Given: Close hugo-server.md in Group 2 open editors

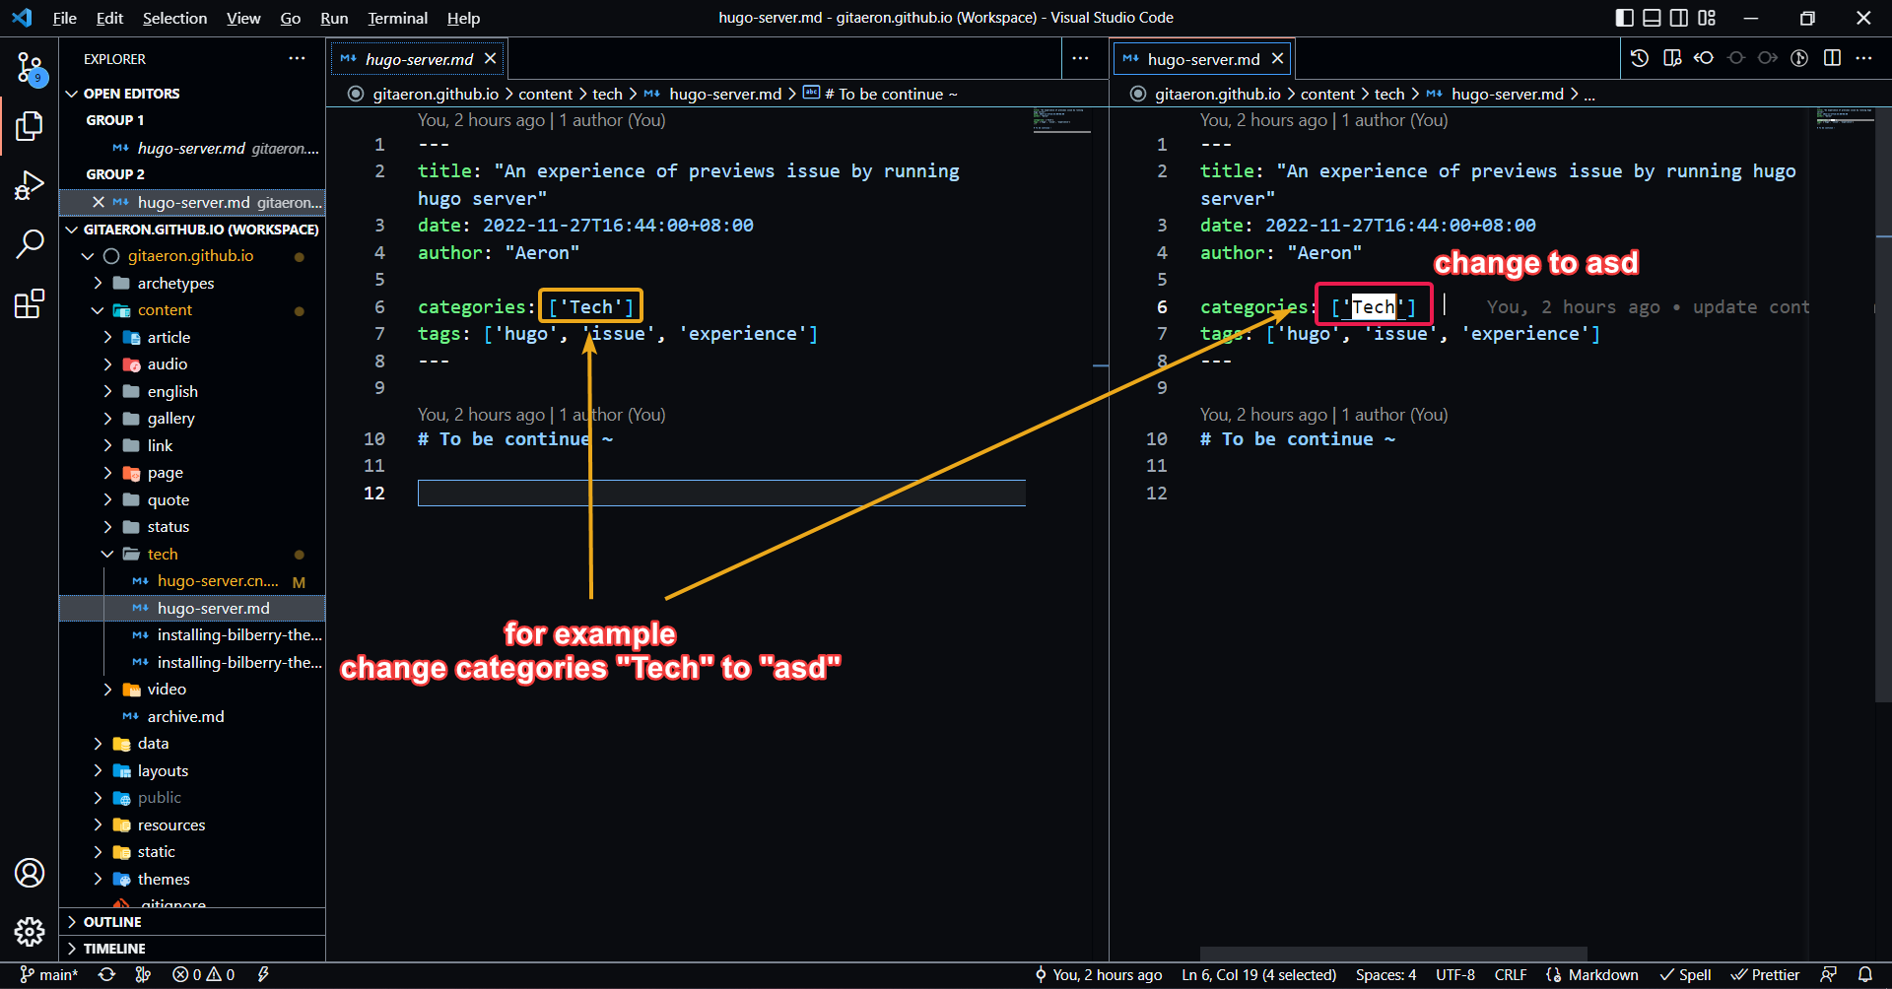Looking at the screenshot, I should (x=99, y=202).
